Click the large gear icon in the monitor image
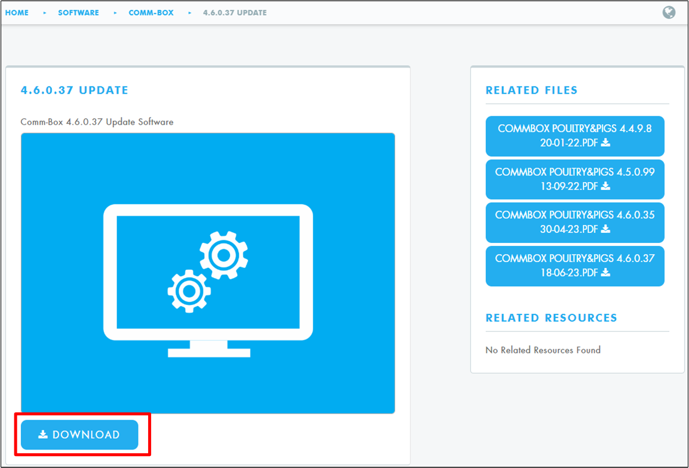Screen dimensions: 689x468 coord(224,255)
